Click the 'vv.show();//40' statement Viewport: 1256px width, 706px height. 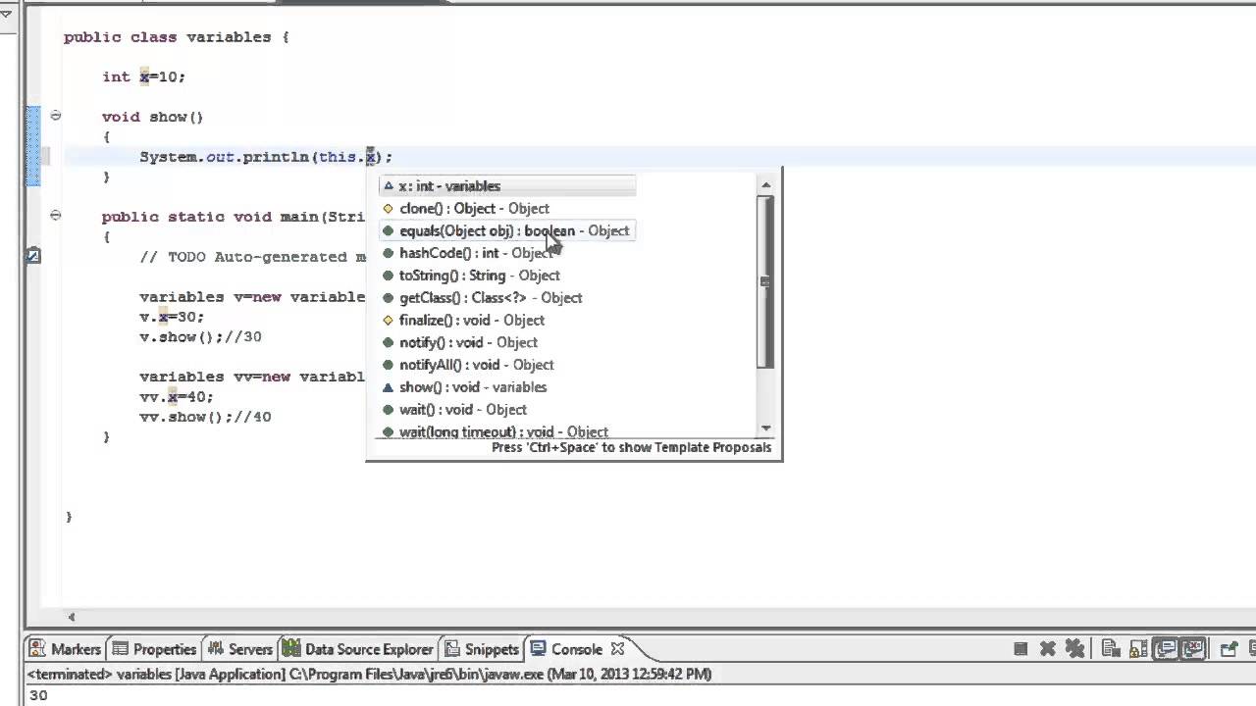tap(205, 417)
